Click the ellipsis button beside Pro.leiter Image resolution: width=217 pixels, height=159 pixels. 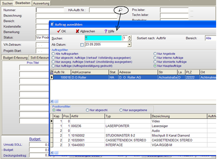[x=192, y=11]
